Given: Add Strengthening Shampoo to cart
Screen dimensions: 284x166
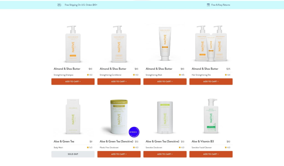Looking at the screenshot, I should pos(73,81).
